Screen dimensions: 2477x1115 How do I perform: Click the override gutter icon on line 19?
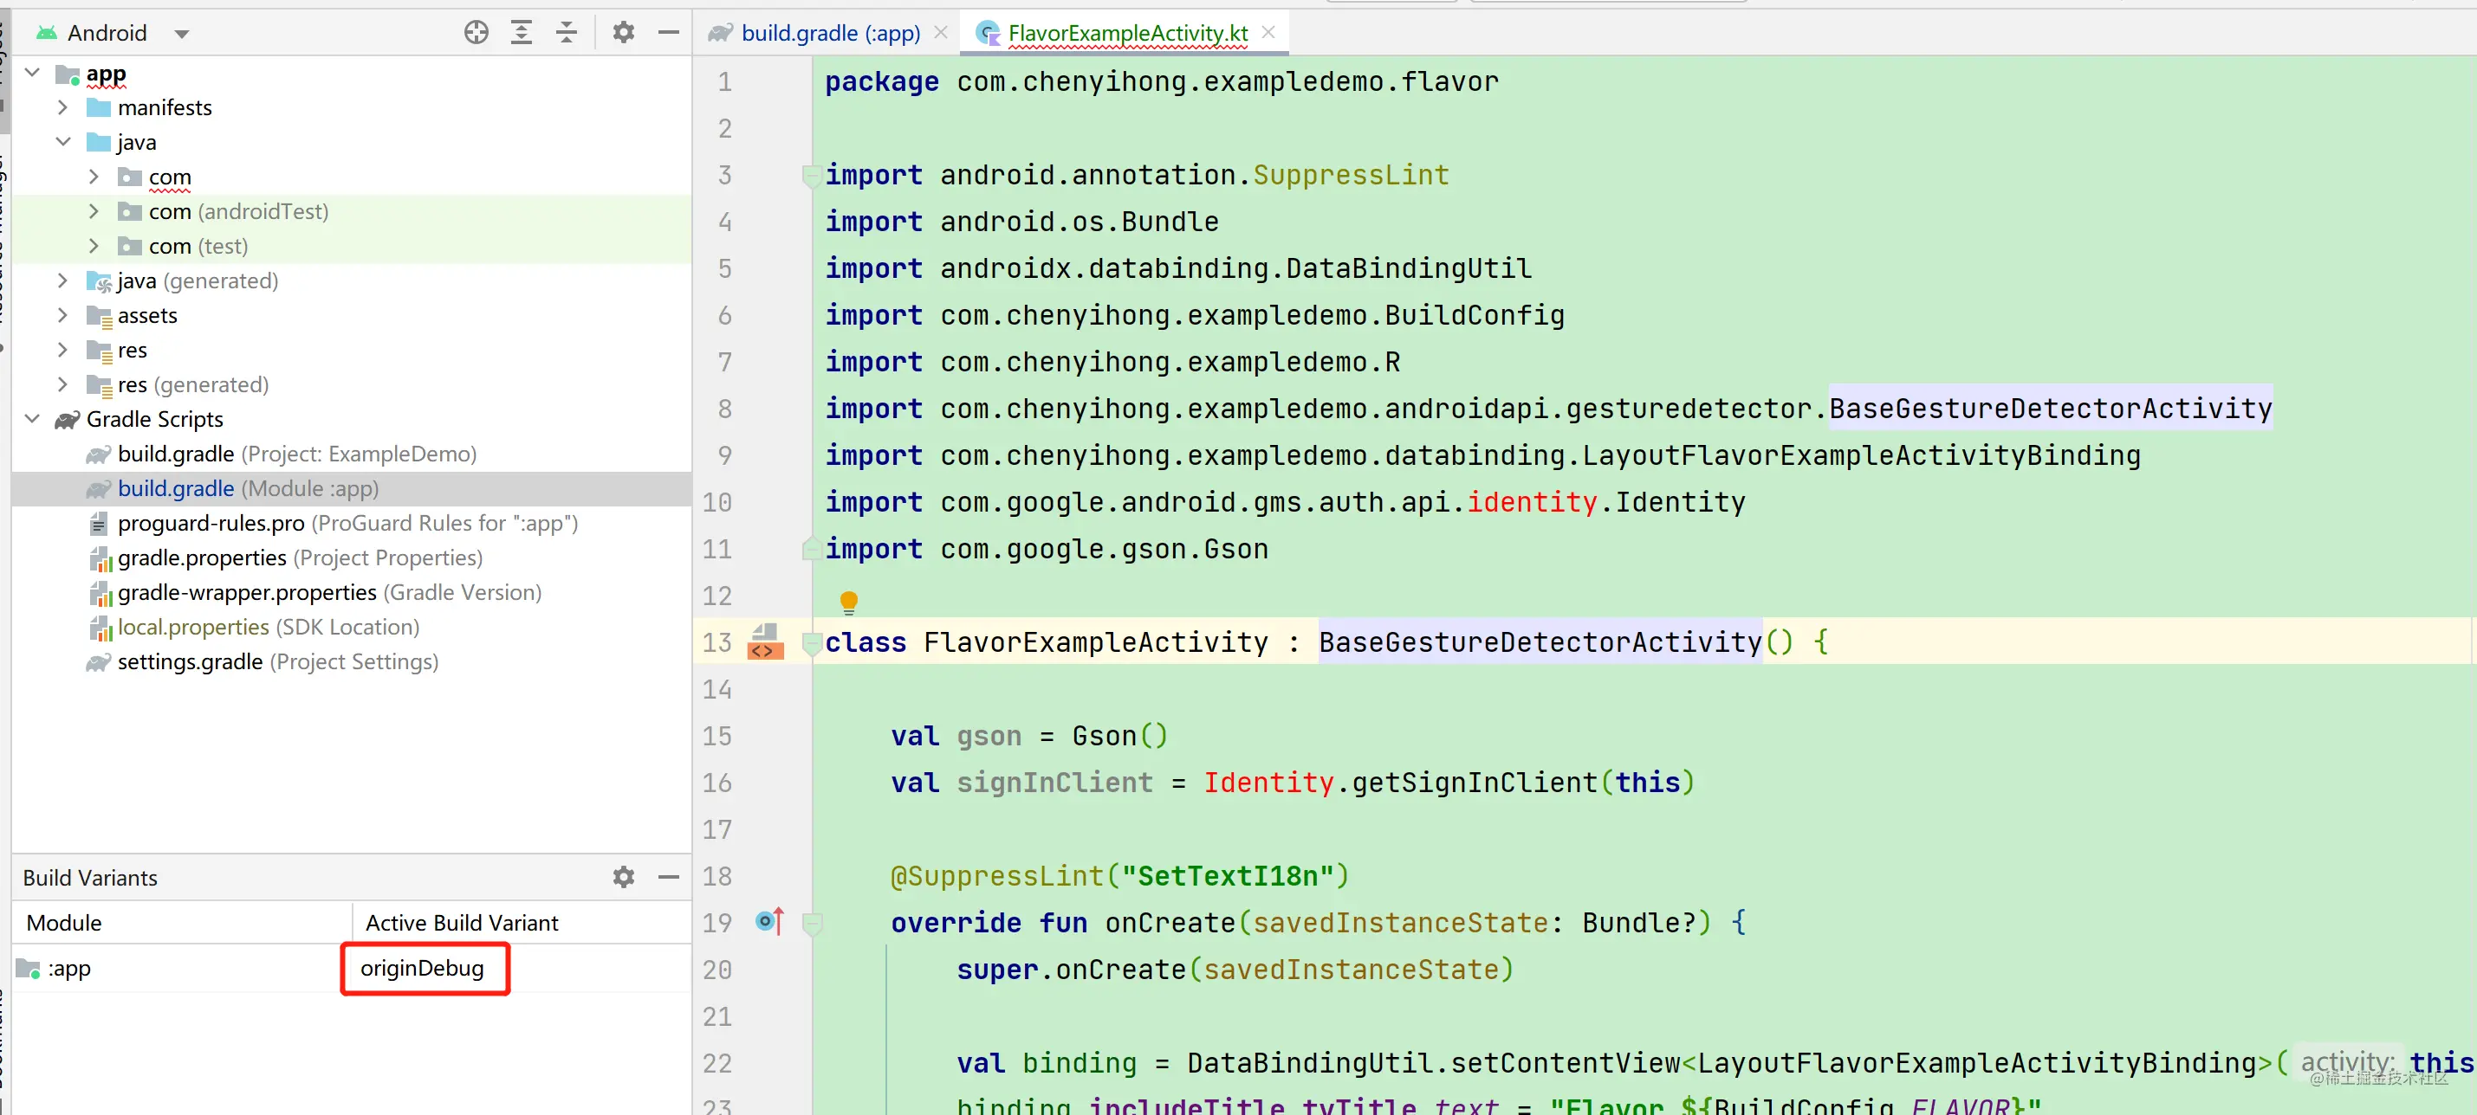(770, 922)
